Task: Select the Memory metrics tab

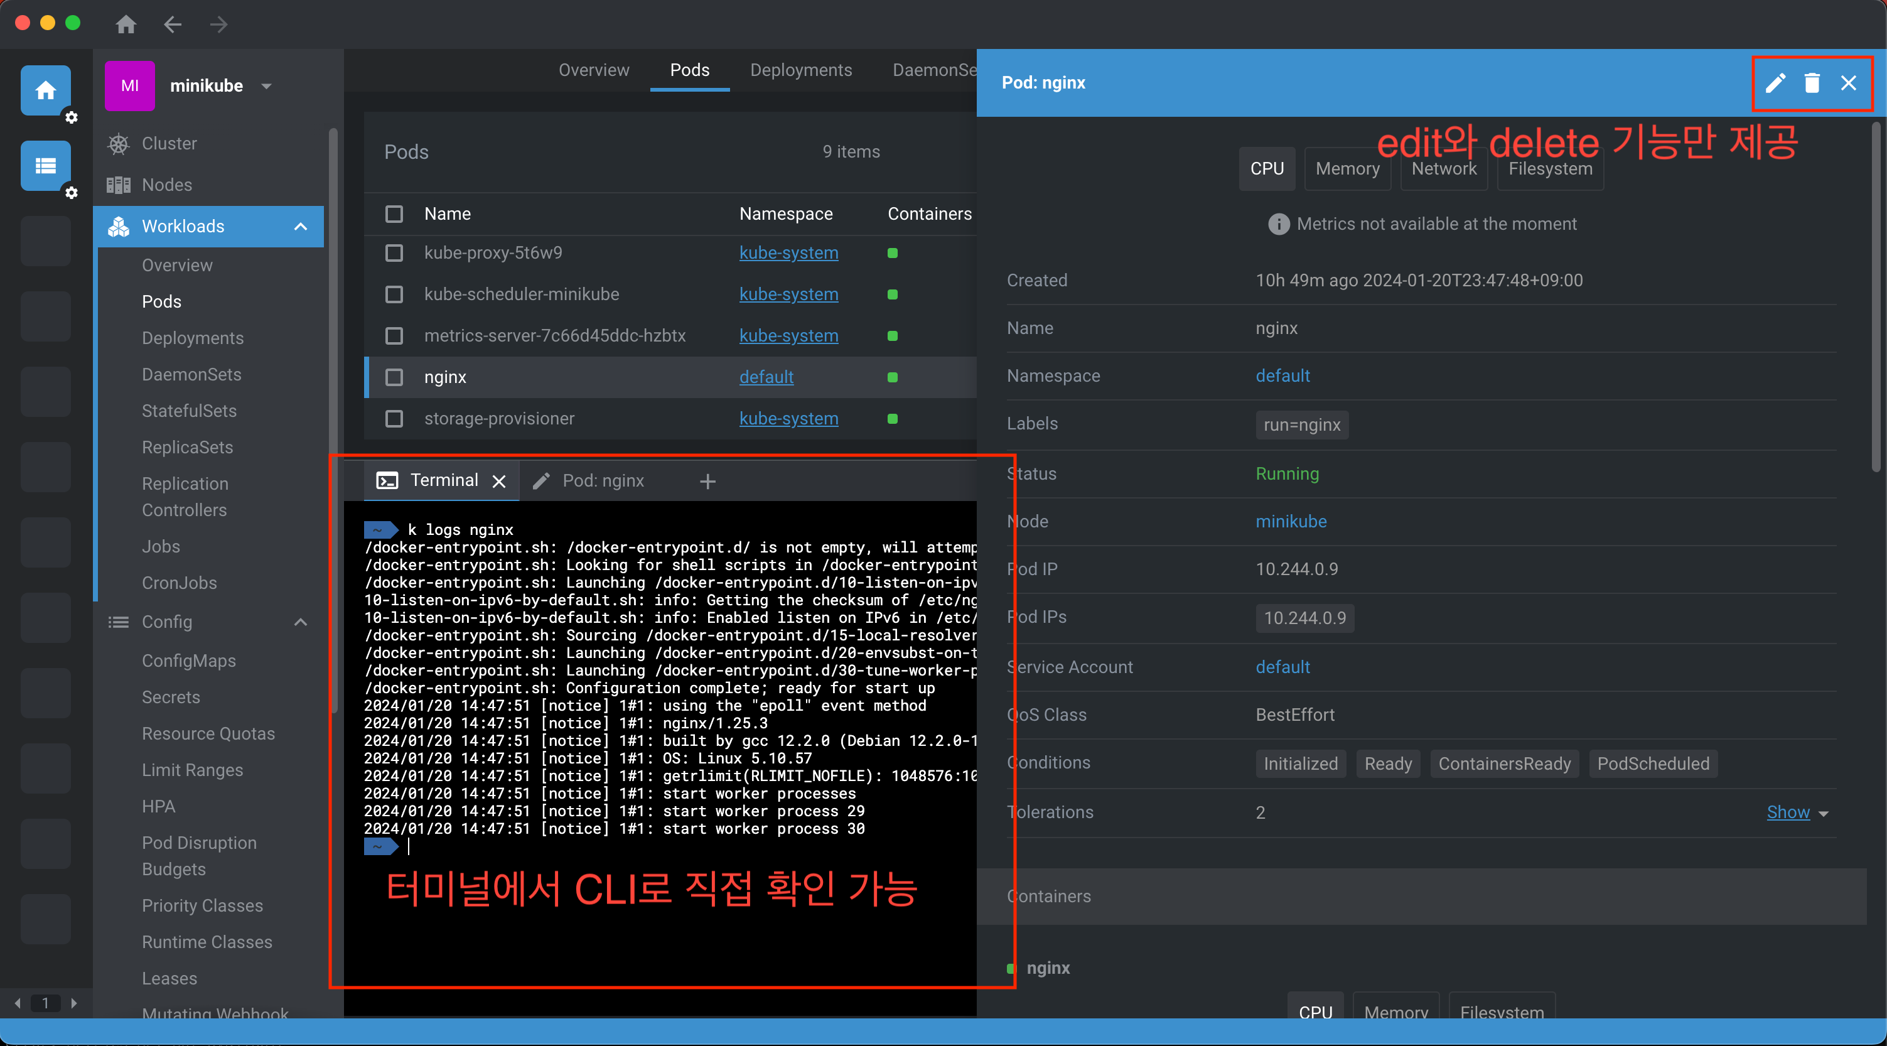Action: (x=1347, y=168)
